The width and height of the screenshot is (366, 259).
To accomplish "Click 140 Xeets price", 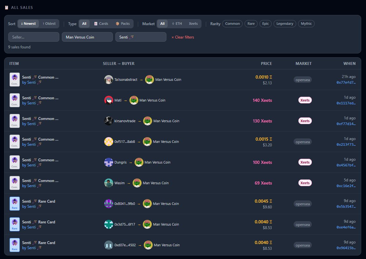I will (262, 100).
